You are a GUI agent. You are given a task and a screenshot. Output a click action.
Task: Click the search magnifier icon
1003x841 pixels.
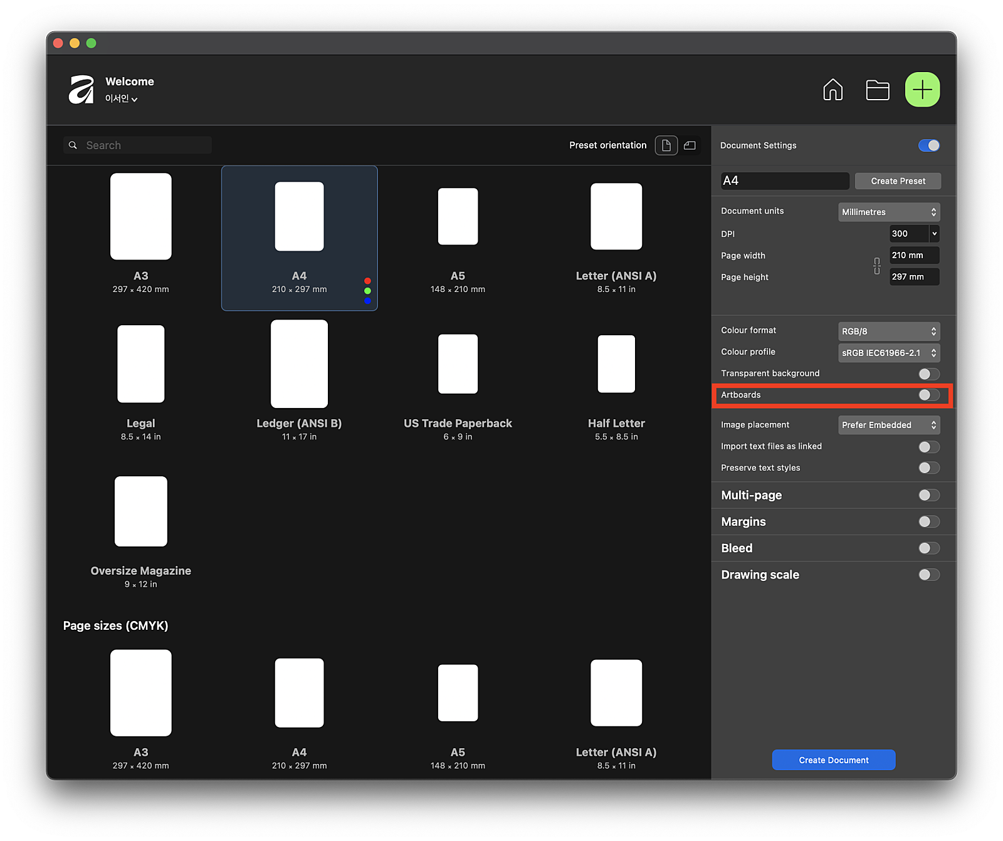(x=73, y=145)
